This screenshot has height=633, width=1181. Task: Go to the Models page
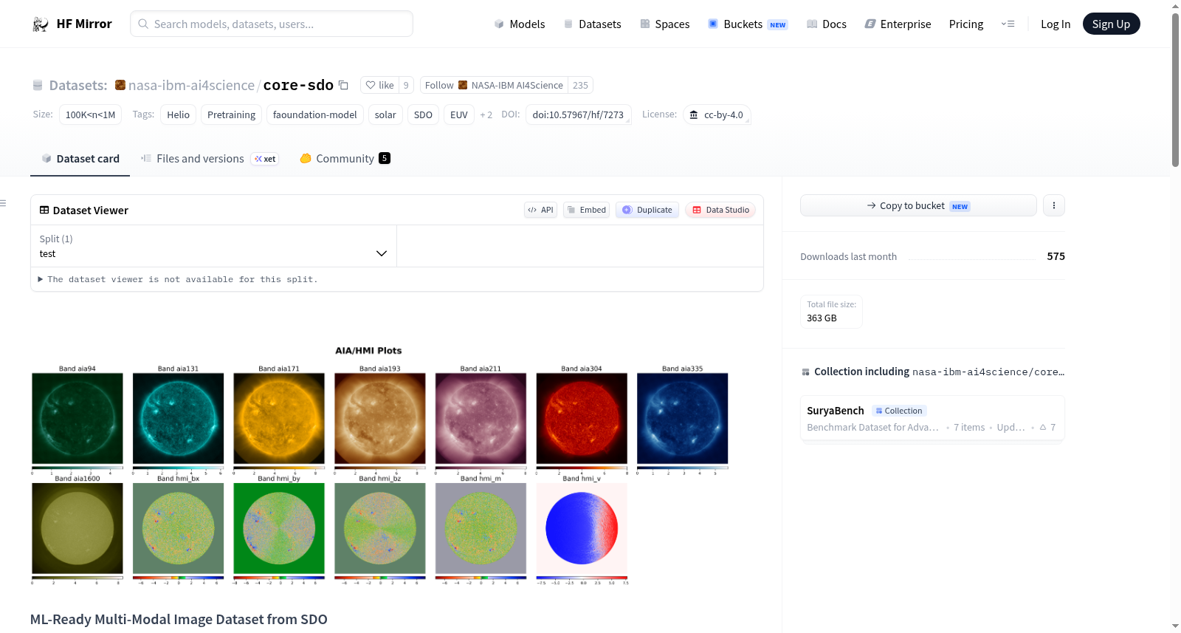tap(519, 24)
